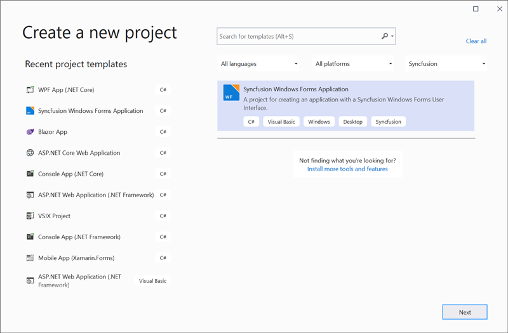
Task: Click the search magnifier icon
Action: click(385, 36)
